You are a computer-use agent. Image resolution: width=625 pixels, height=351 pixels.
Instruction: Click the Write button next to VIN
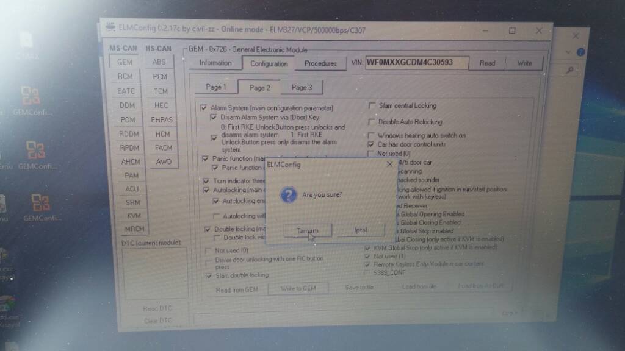coord(524,63)
